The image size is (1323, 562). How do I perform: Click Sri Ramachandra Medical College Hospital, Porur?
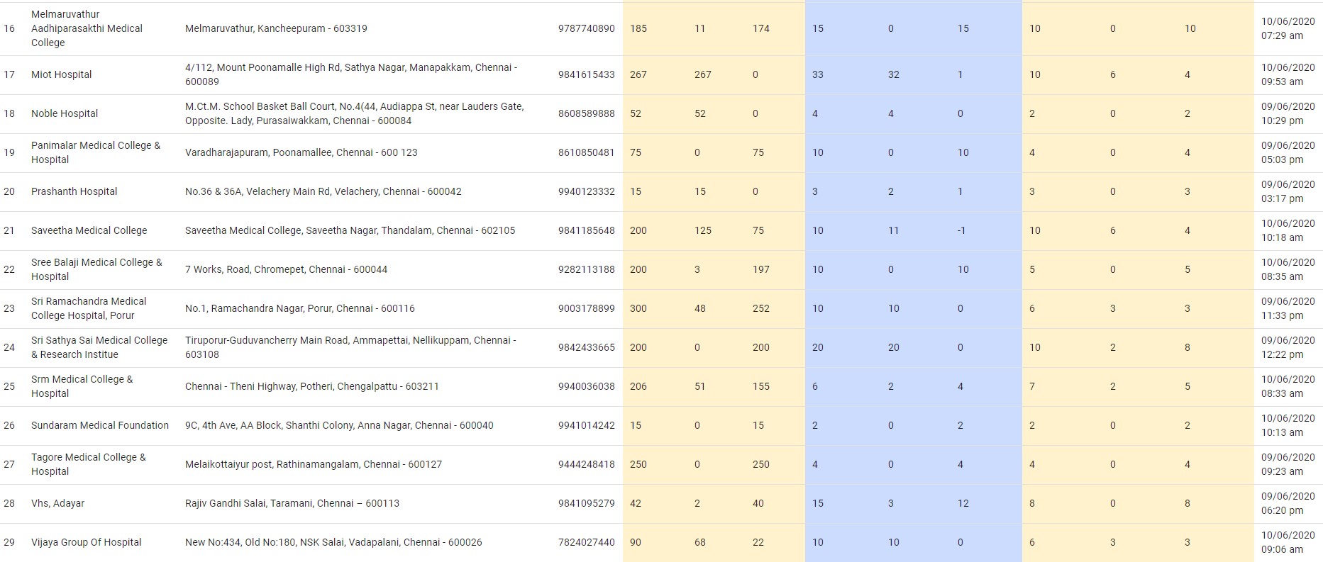pos(89,308)
